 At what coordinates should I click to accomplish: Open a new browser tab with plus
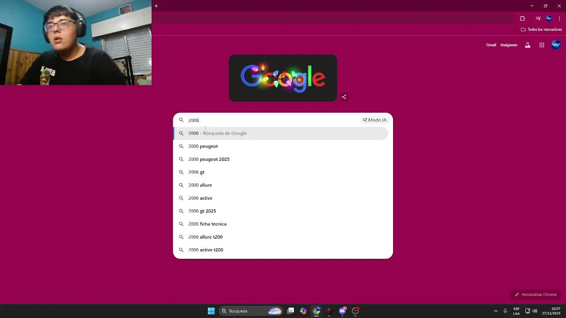coord(156,6)
